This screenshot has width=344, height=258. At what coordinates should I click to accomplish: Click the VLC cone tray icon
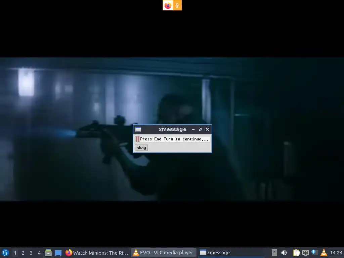[x=324, y=253]
